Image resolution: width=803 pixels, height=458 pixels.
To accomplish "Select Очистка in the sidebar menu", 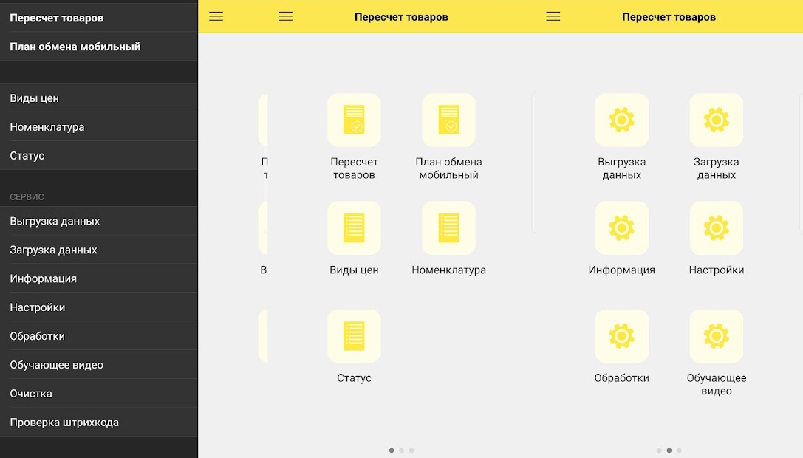I will (x=31, y=394).
